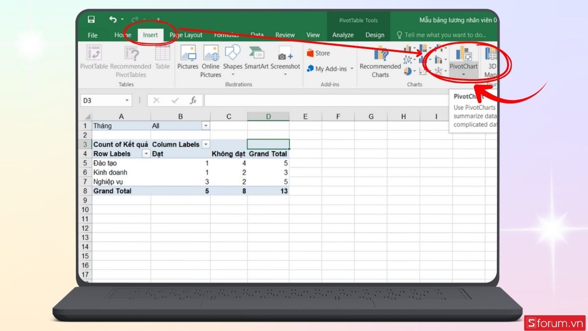Open the PivotChart dropdown arrow
The image size is (588, 331).
coord(463,75)
